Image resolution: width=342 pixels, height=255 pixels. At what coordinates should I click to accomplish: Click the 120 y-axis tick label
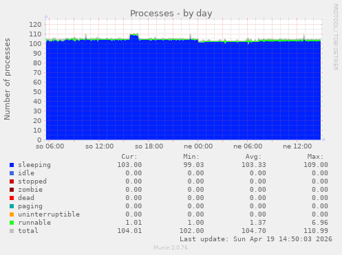[35, 25]
